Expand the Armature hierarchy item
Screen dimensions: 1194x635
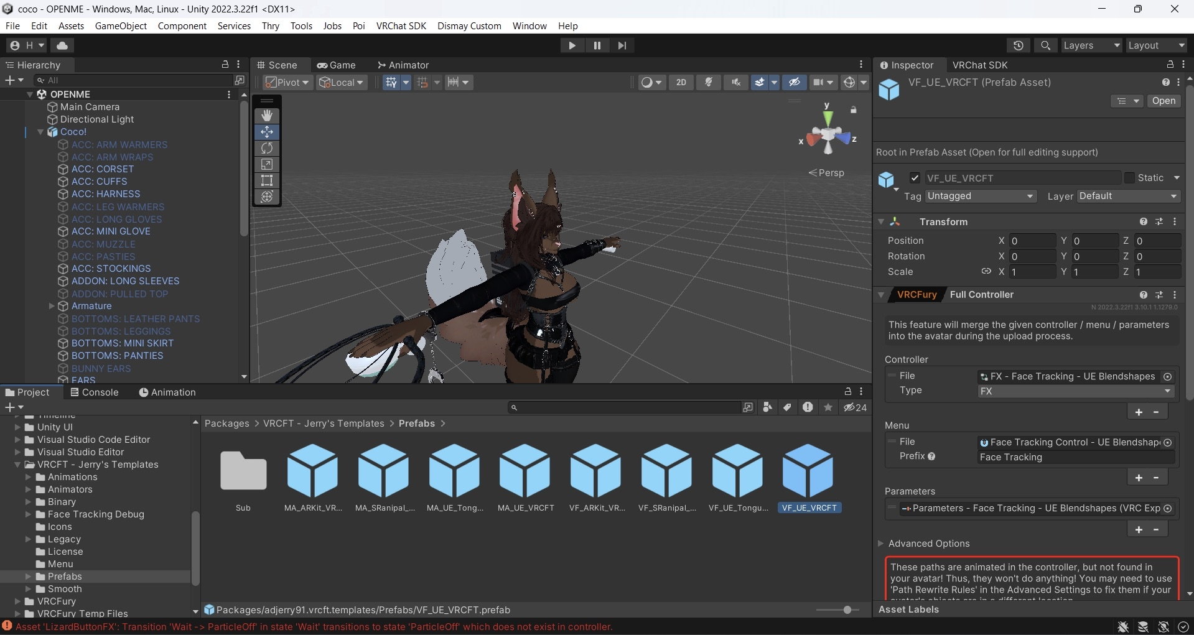coord(52,306)
